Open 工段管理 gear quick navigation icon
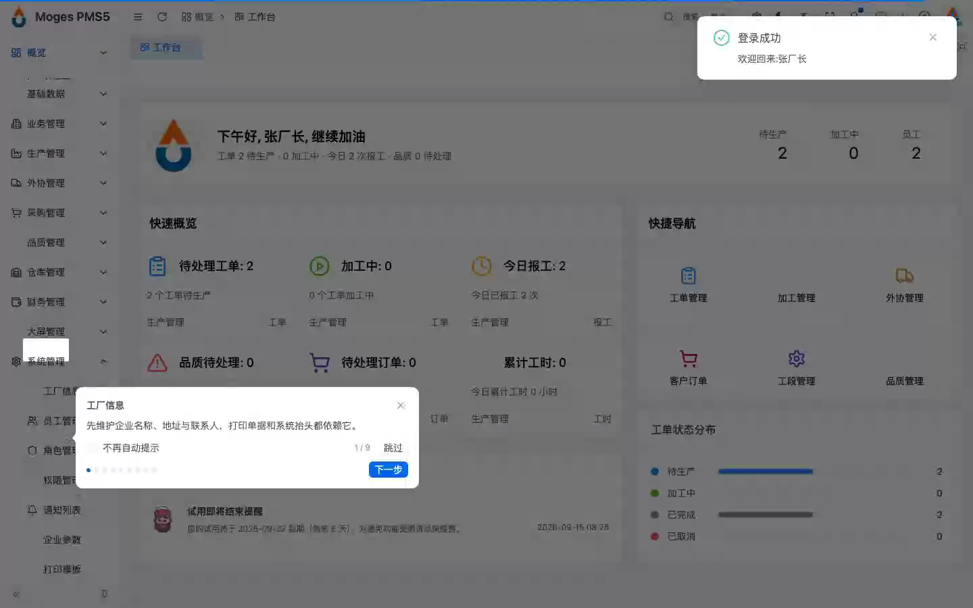The width and height of the screenshot is (973, 608). point(797,359)
